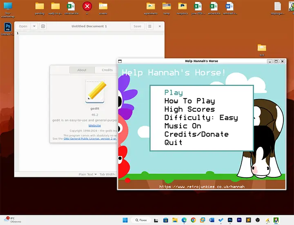
Task: Open Premiere Pro from the taskbar
Action: coord(239,220)
